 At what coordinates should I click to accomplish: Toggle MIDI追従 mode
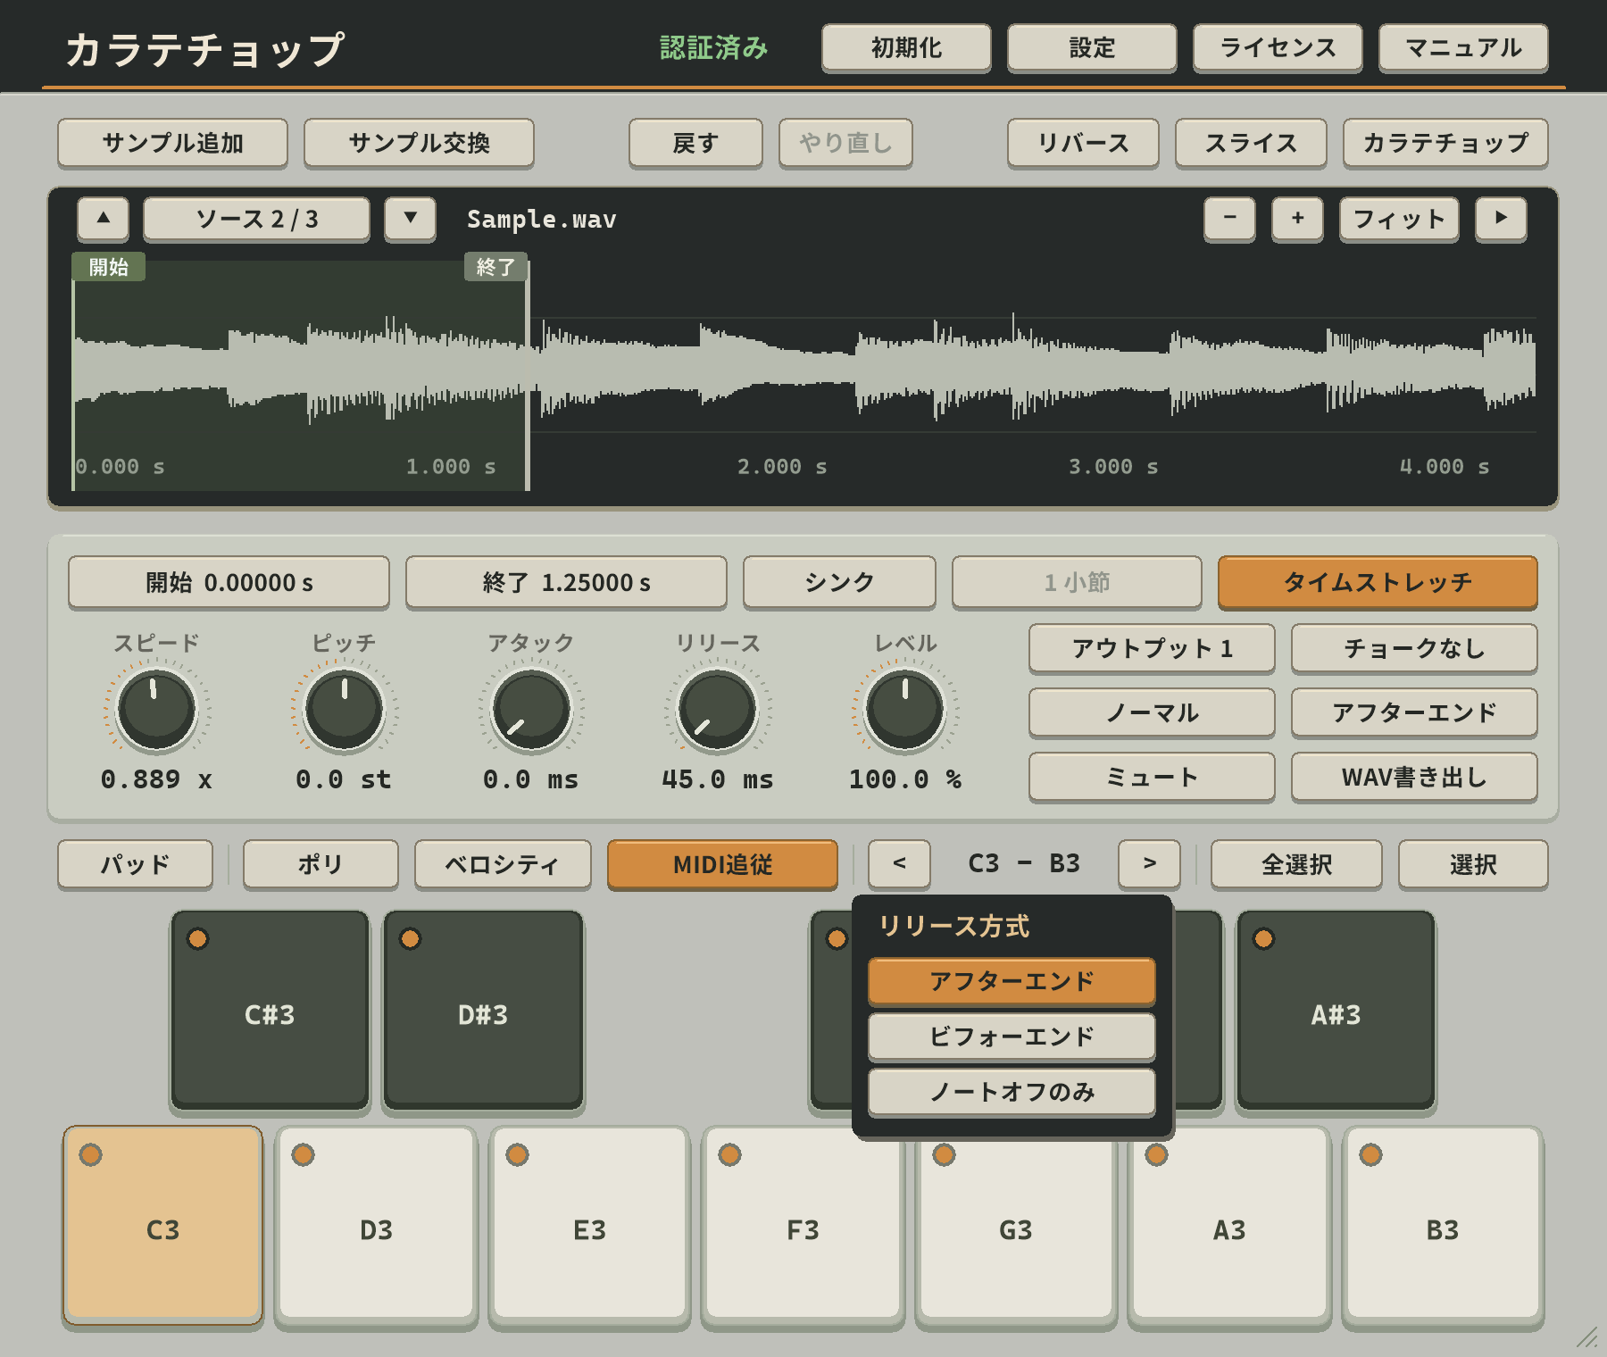(x=722, y=863)
